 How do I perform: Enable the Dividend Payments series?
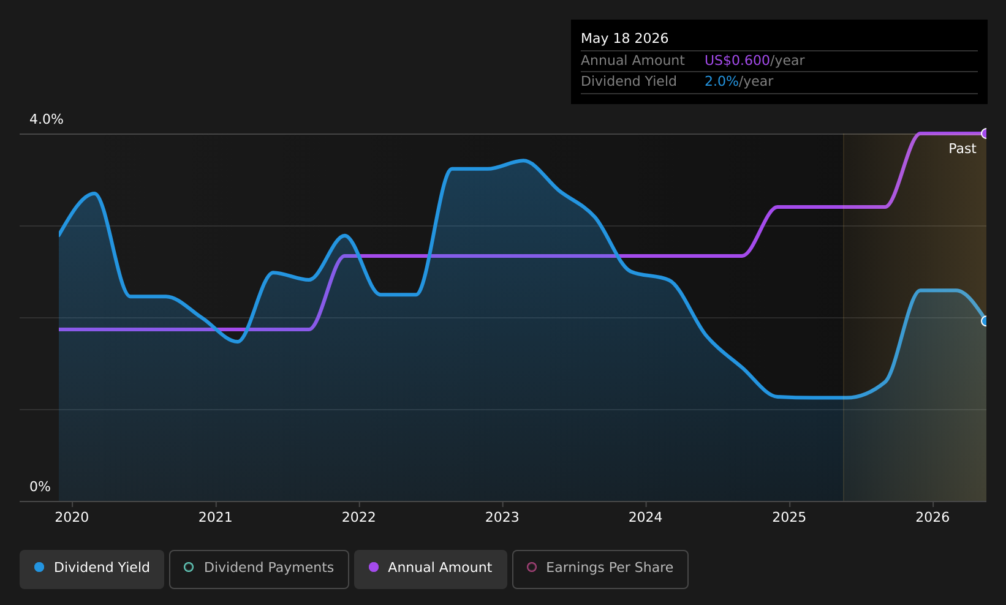[x=259, y=569]
